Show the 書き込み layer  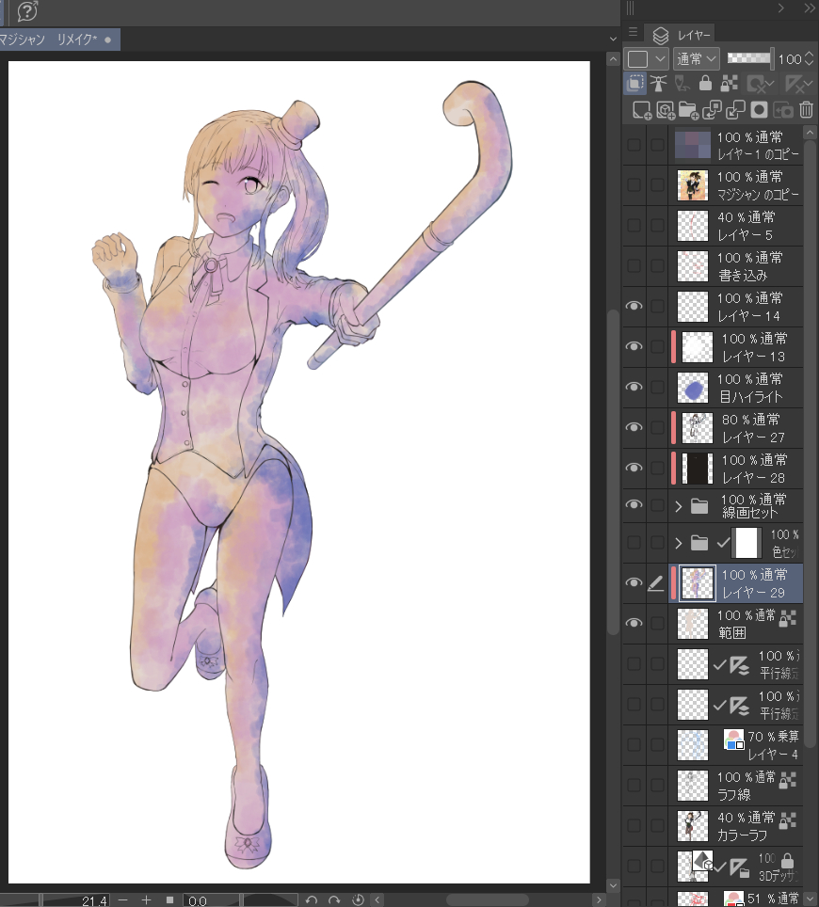click(634, 265)
